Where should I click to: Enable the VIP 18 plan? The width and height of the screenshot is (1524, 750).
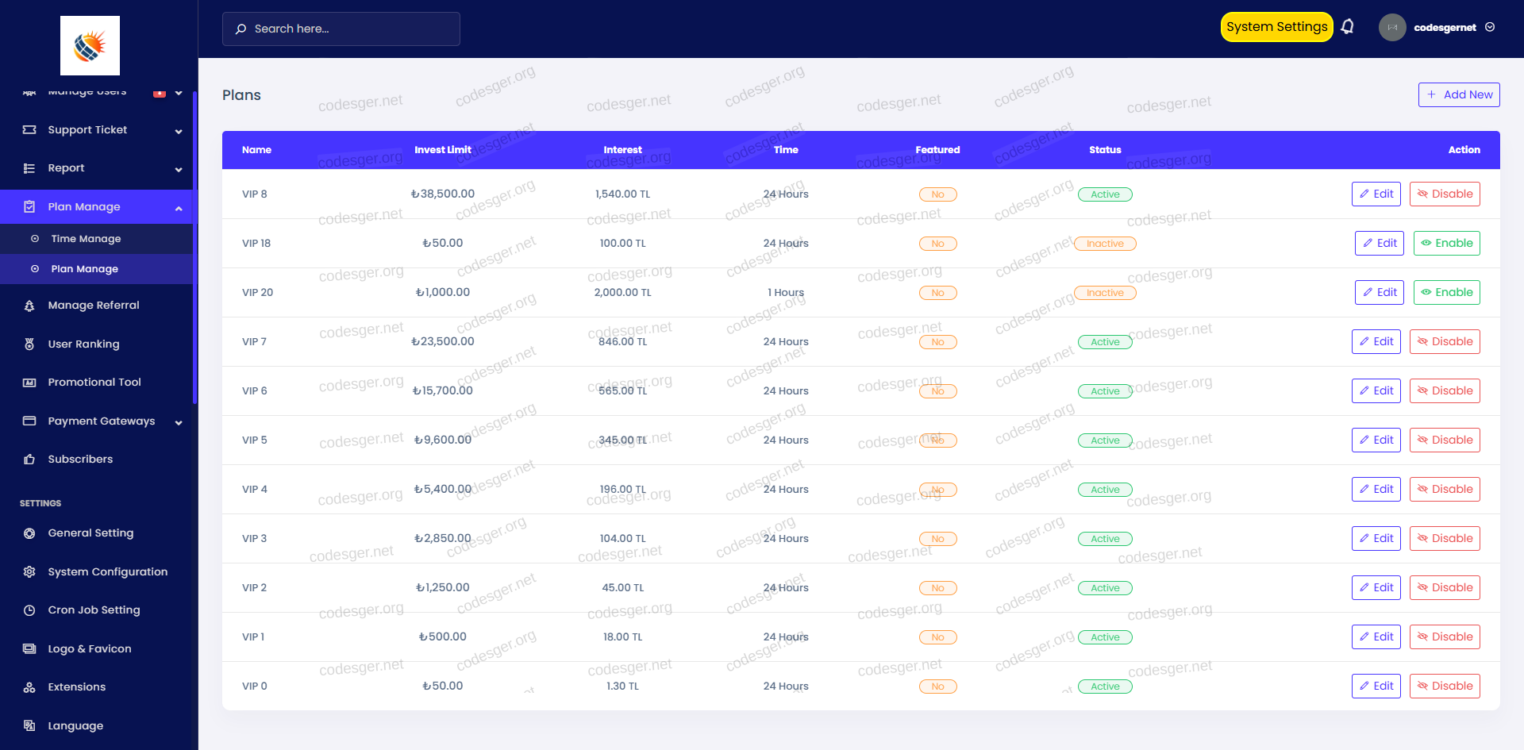click(1445, 244)
